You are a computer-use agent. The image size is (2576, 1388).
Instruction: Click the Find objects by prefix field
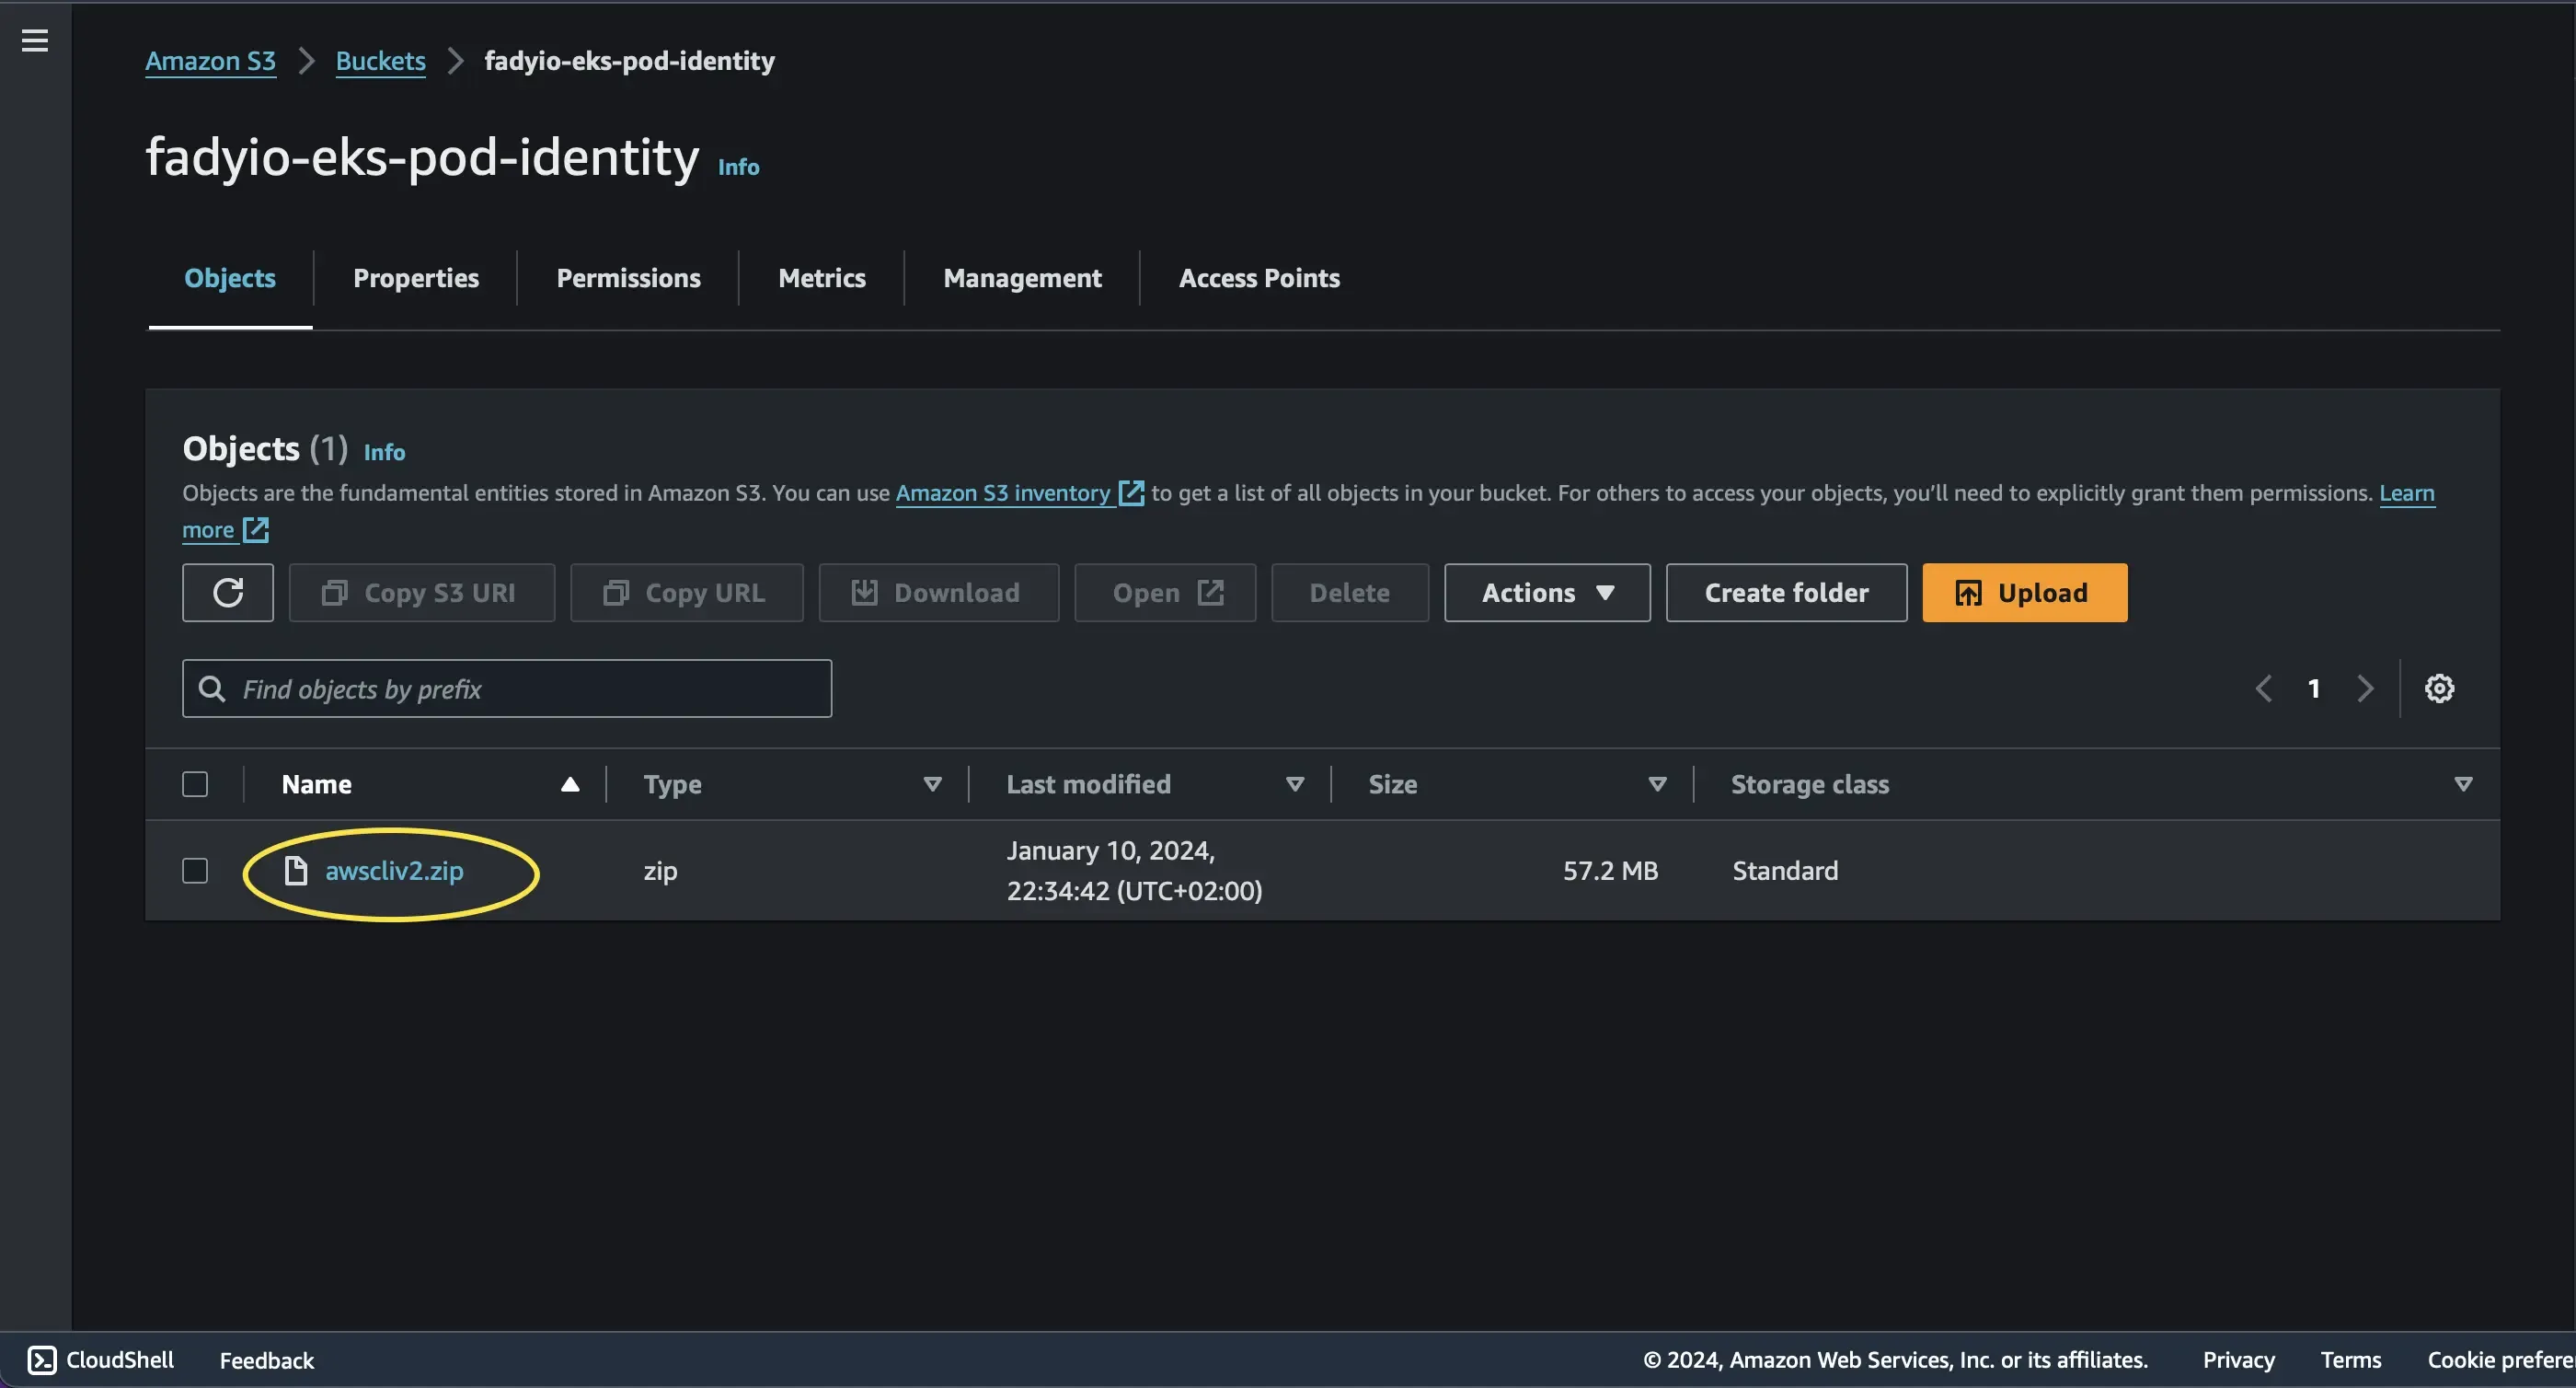coord(507,688)
